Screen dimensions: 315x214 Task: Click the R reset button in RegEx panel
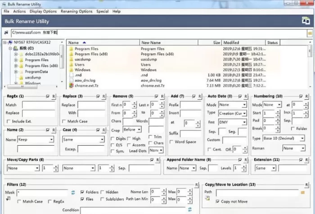click(x=54, y=96)
